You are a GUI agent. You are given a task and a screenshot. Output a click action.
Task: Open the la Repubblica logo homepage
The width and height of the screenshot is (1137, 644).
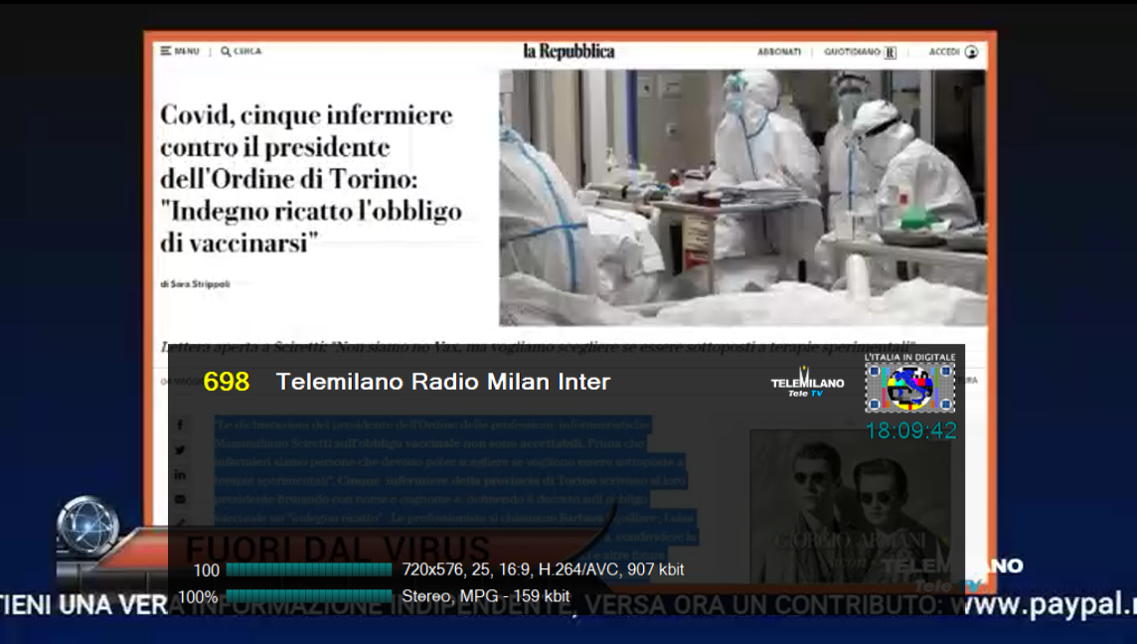568,51
